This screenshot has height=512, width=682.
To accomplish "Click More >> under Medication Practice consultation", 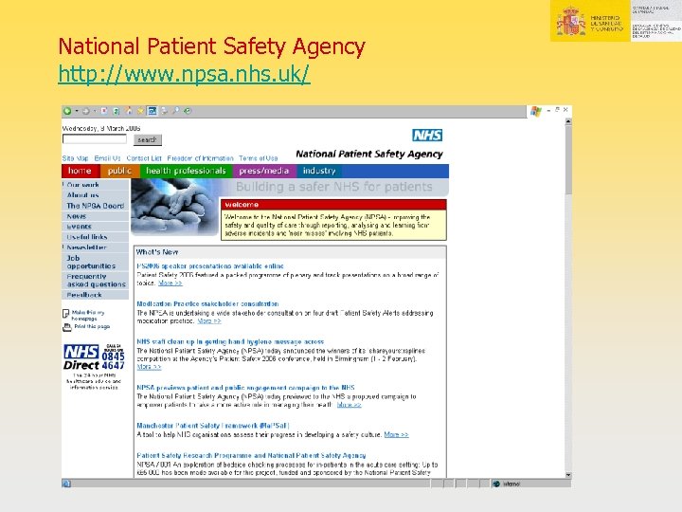I will 209,320.
